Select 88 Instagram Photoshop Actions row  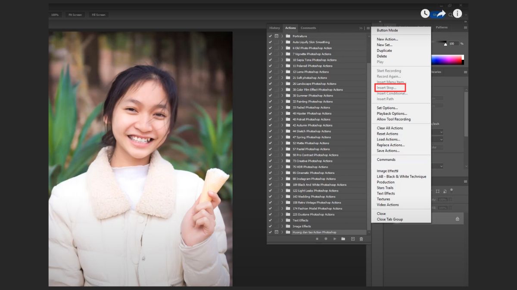pyautogui.click(x=318, y=179)
